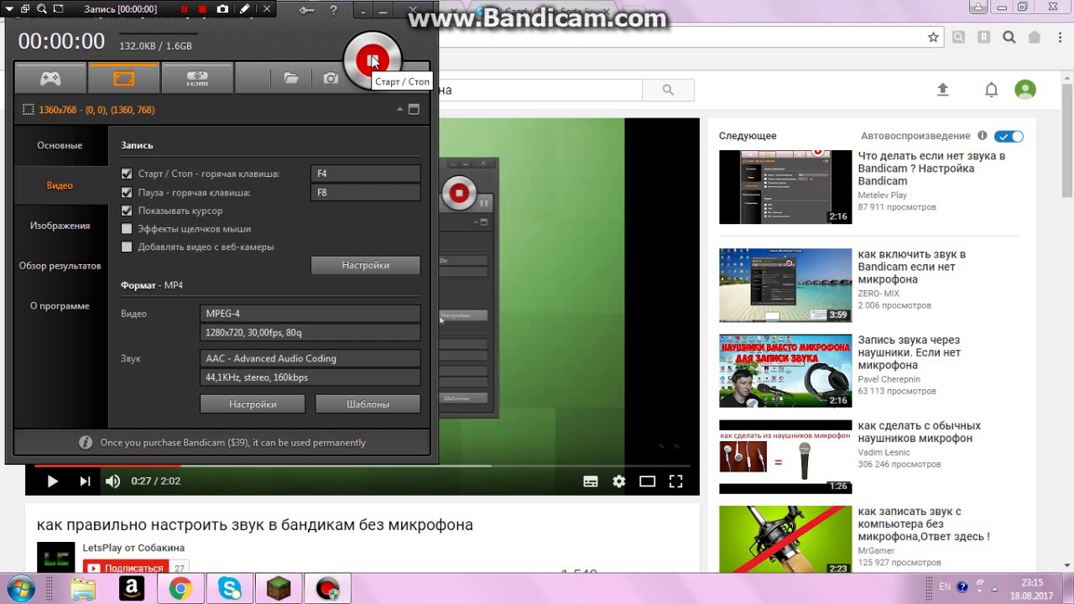Click the Шаблоны presets button

point(368,404)
